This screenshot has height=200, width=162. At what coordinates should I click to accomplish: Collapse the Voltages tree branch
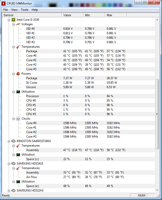(13, 24)
